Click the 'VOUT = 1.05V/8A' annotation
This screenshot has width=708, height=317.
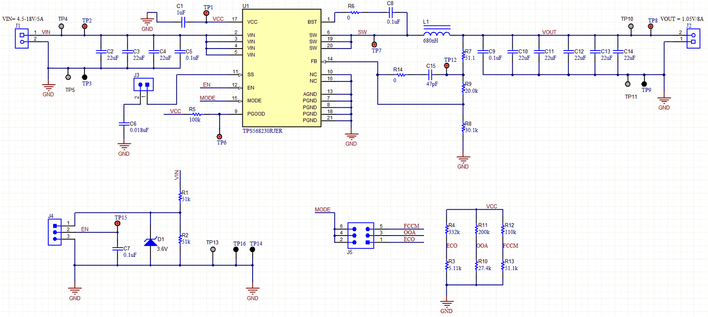[x=682, y=19]
